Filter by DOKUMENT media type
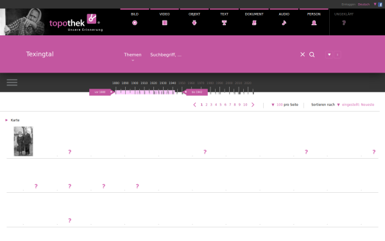The width and height of the screenshot is (385, 241). pyautogui.click(x=254, y=19)
